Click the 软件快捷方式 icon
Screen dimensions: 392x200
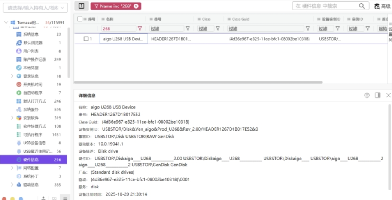[x=19, y=126]
